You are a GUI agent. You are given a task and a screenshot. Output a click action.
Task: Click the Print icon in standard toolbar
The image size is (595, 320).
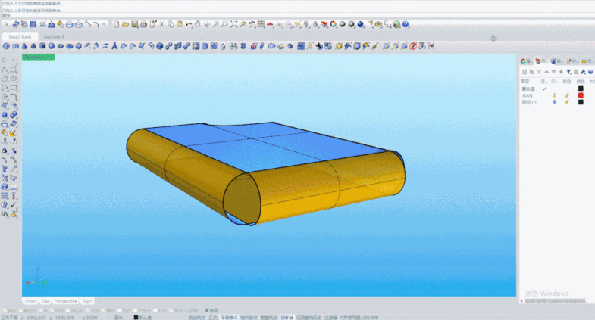tap(144, 24)
